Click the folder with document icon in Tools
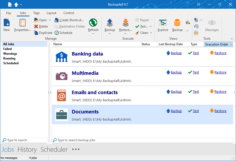The width and height of the screenshot is (236, 161). tap(196, 33)
